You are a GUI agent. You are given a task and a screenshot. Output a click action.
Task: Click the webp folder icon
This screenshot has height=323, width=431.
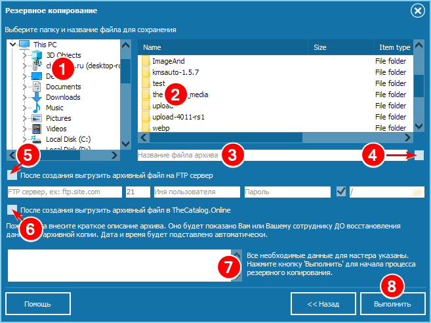(x=146, y=127)
